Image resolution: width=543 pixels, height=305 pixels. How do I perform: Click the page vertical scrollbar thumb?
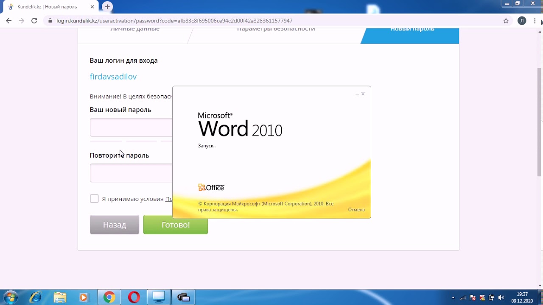point(540,122)
